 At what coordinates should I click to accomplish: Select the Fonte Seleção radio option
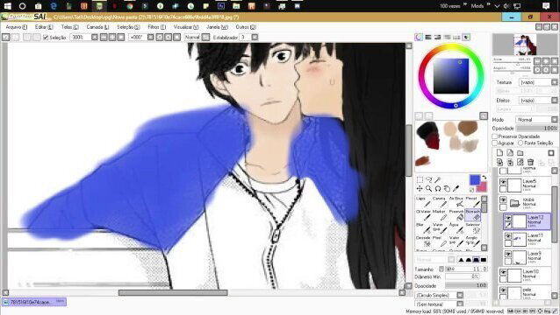coord(521,143)
